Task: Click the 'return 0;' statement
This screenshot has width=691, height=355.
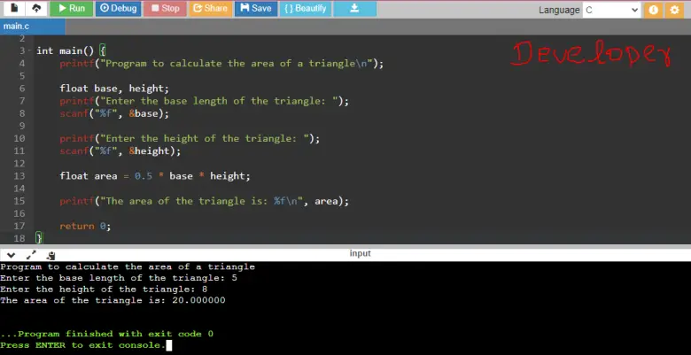Action: (85, 227)
